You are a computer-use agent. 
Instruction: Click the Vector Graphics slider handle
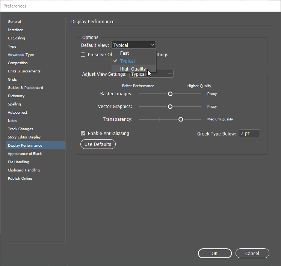(170, 107)
